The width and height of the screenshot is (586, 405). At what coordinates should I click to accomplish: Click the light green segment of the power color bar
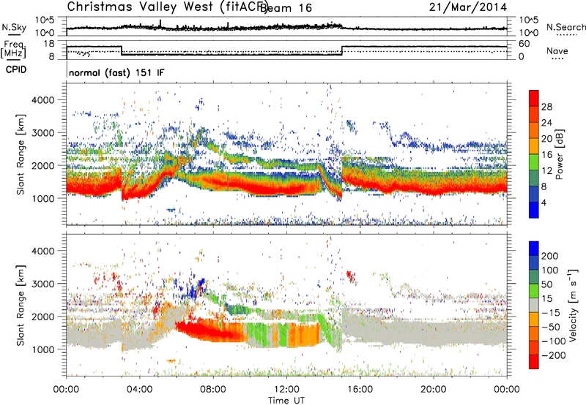(534, 162)
